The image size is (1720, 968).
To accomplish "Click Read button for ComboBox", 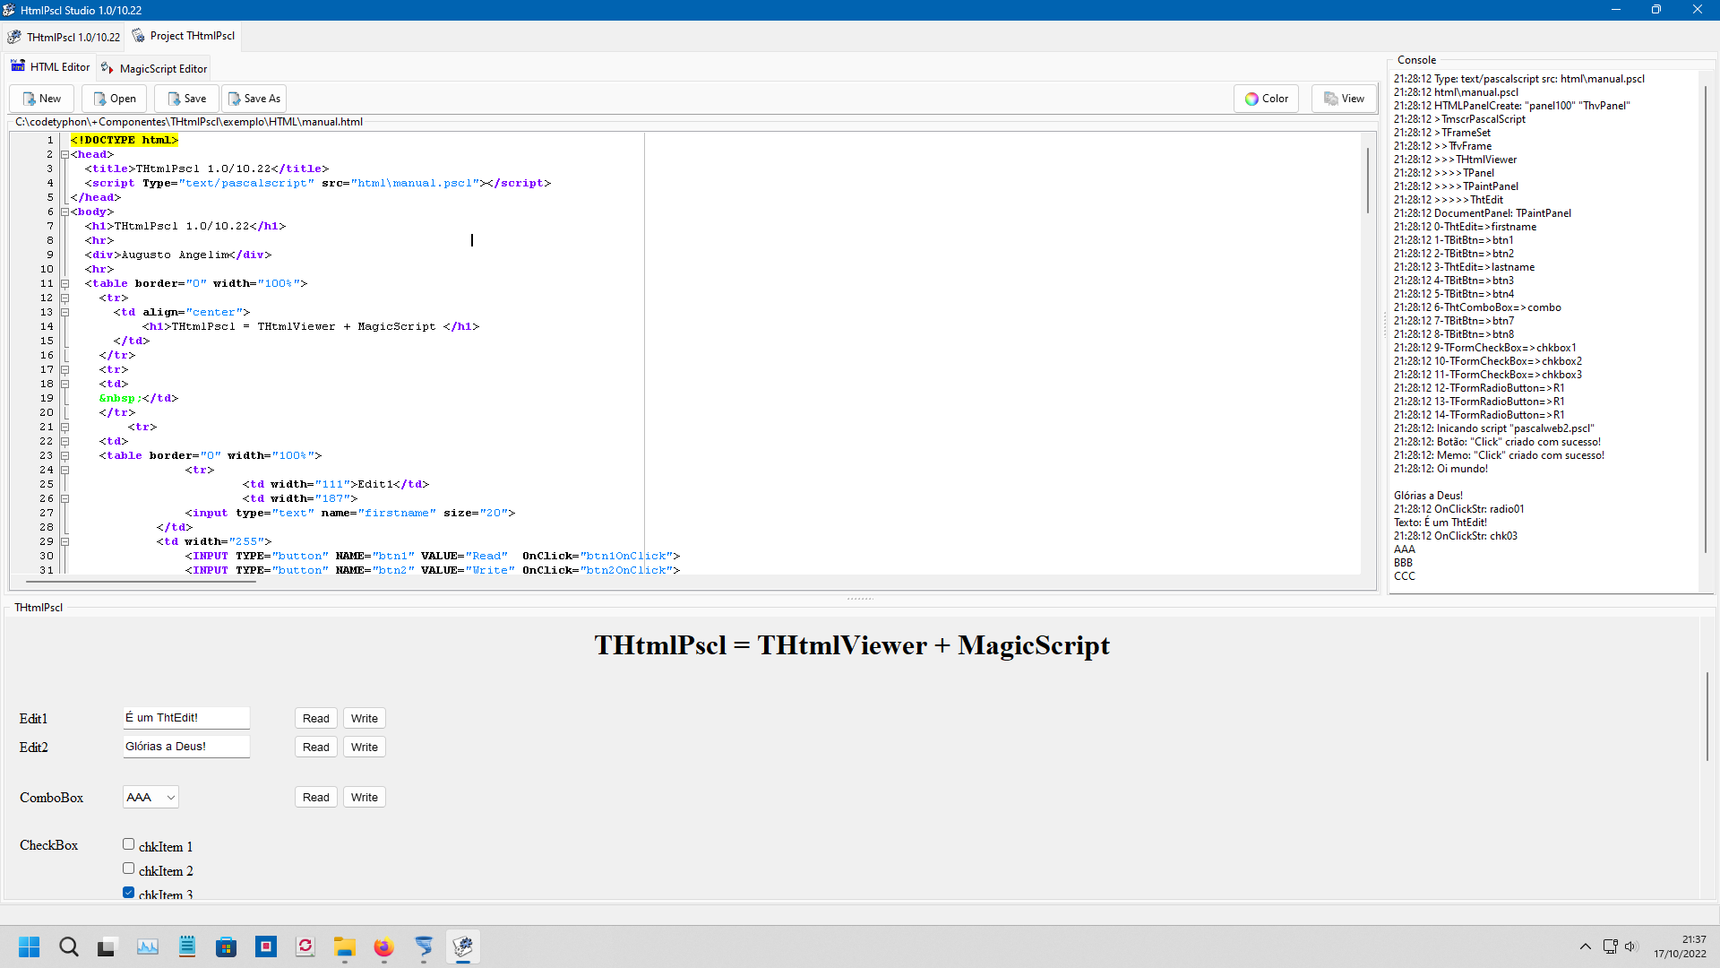I will tap(315, 797).
